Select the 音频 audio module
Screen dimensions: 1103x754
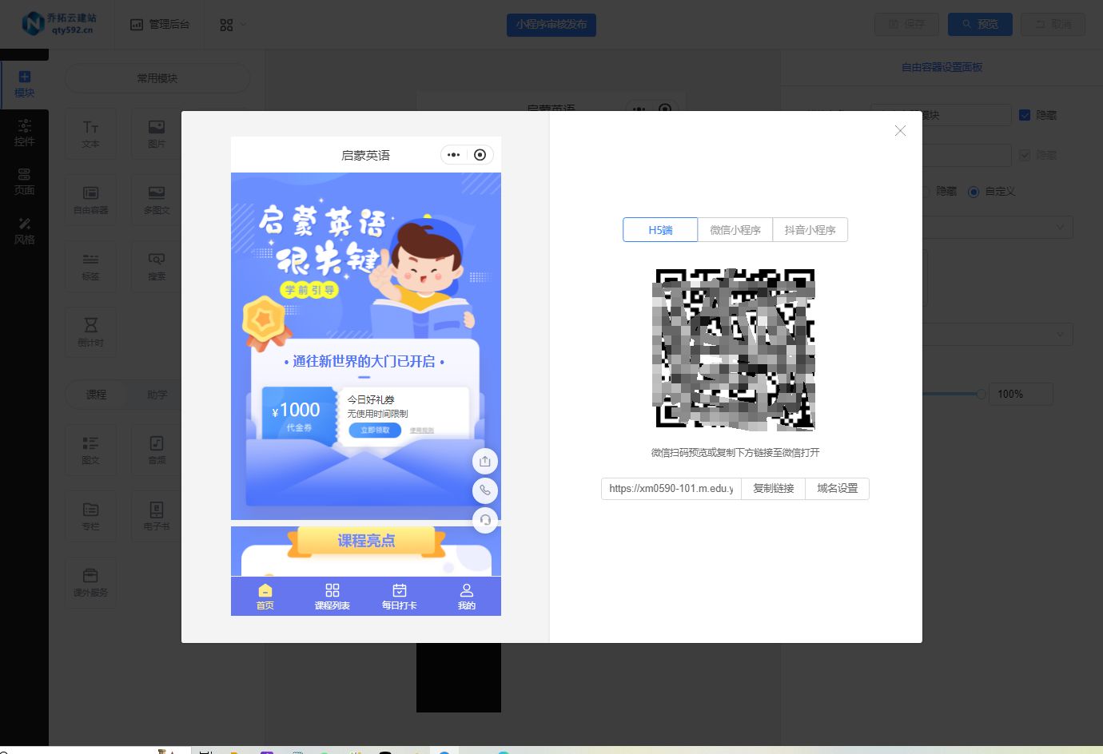pos(157,450)
